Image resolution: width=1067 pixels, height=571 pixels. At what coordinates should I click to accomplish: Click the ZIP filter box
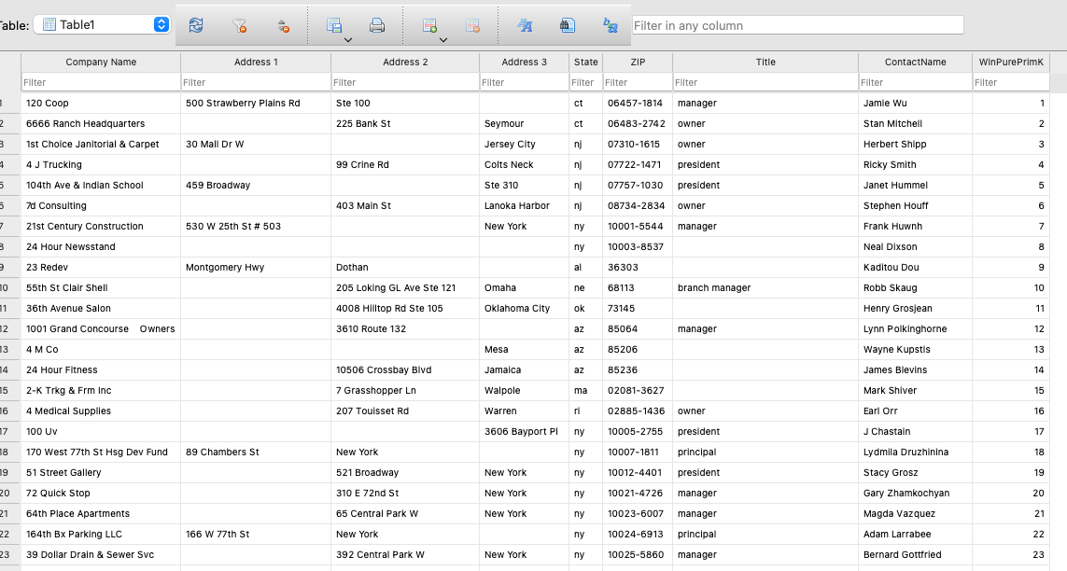click(638, 82)
